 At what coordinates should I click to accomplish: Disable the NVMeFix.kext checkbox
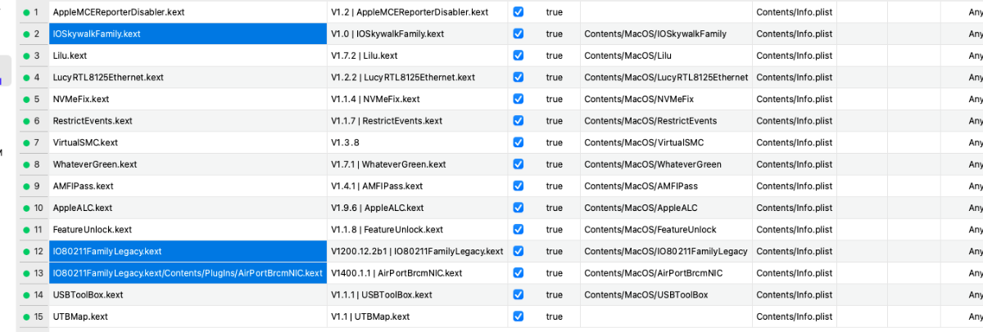point(518,99)
